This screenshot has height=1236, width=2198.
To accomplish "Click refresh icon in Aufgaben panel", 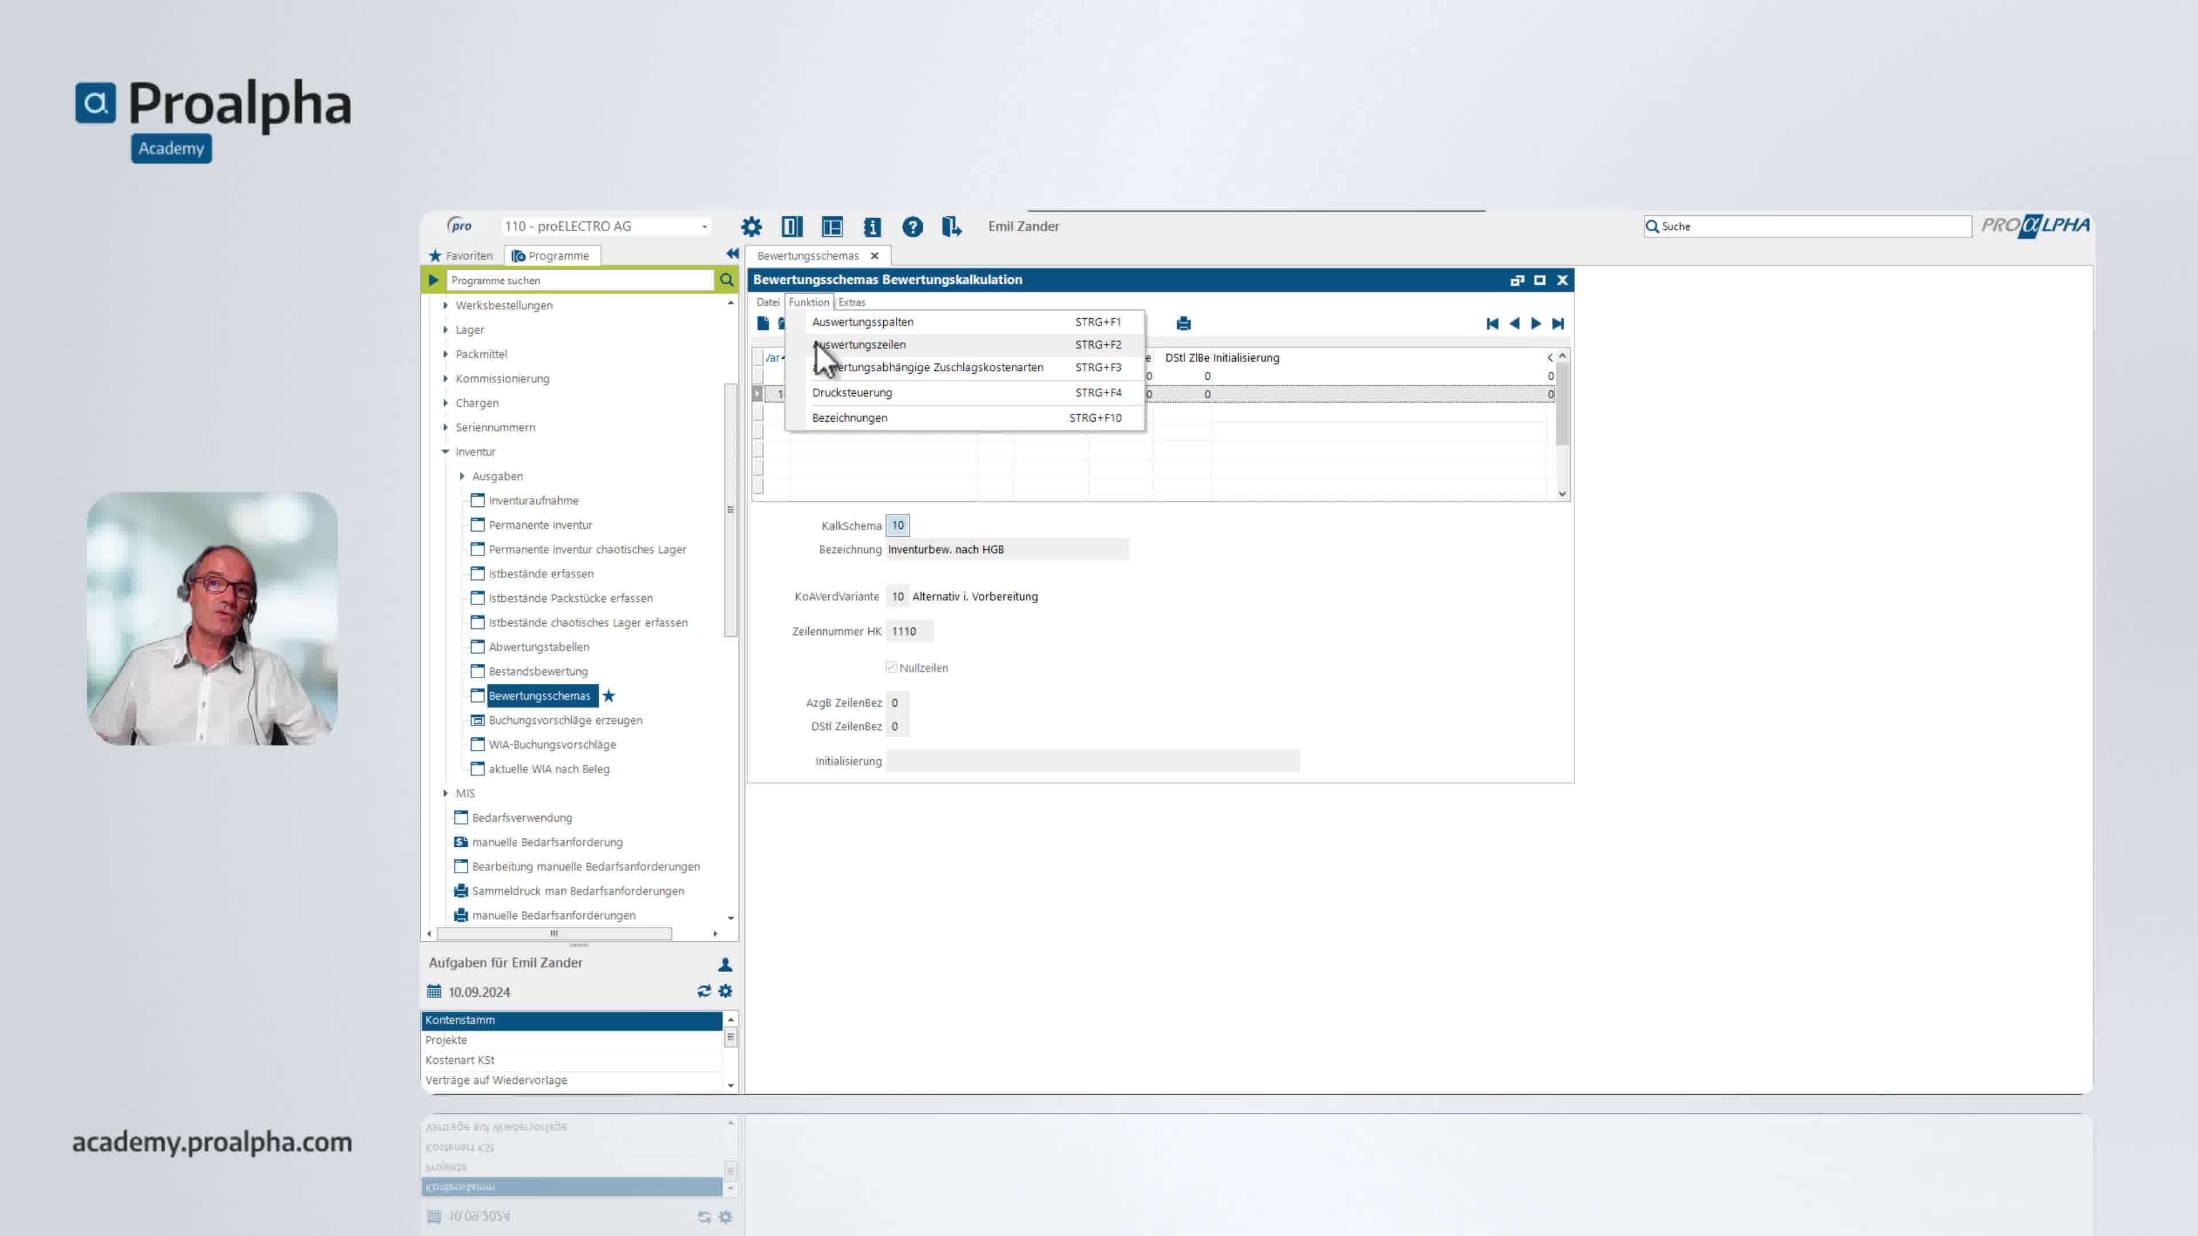I will tap(704, 991).
